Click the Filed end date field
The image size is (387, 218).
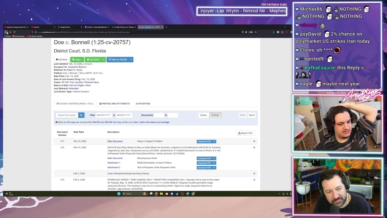coord(124,115)
